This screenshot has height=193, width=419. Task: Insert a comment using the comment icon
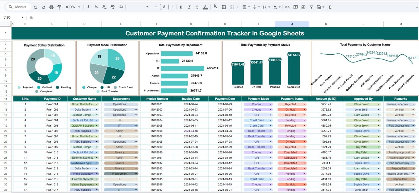pos(295,7)
